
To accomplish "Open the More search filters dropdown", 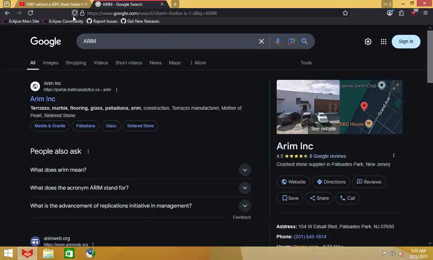I will pos(198,63).
